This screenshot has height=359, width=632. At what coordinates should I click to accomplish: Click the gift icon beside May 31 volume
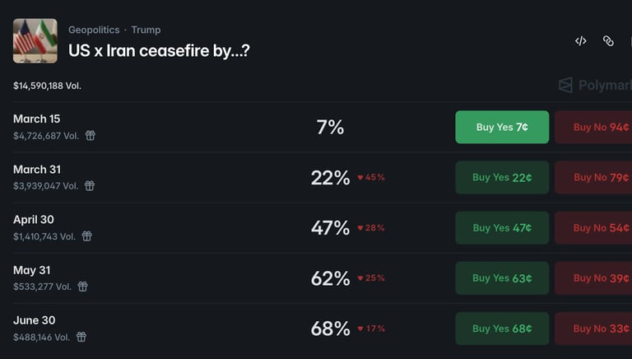tap(82, 287)
